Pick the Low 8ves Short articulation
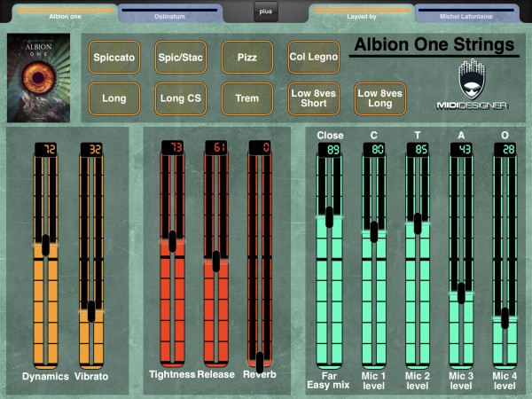The width and height of the screenshot is (532, 399). (314, 98)
